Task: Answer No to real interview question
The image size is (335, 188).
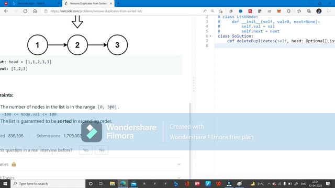Action: click(102, 150)
